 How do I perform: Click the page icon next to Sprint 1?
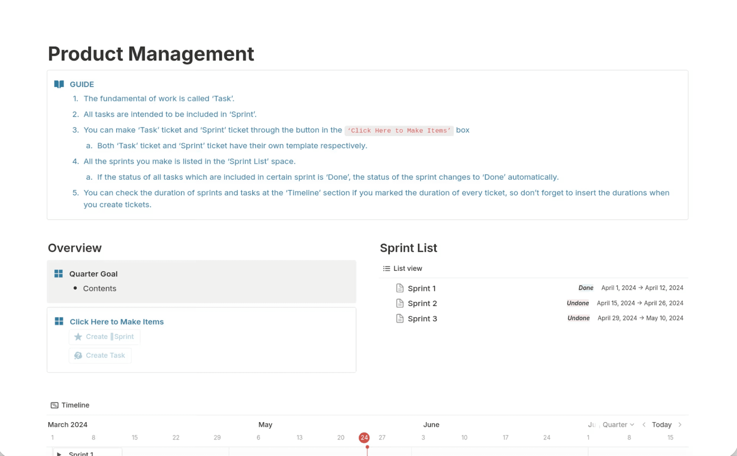pos(400,288)
